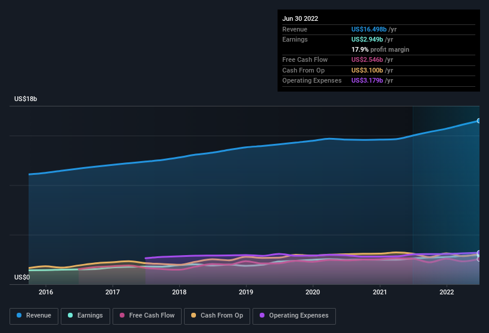Click the US$3.100b cash from op value
The height and width of the screenshot is (333, 489).
point(367,70)
